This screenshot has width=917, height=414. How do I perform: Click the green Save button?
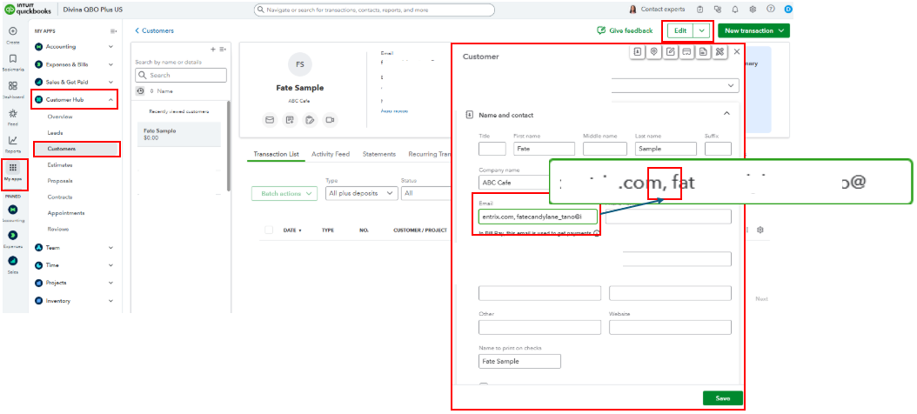[x=723, y=398]
